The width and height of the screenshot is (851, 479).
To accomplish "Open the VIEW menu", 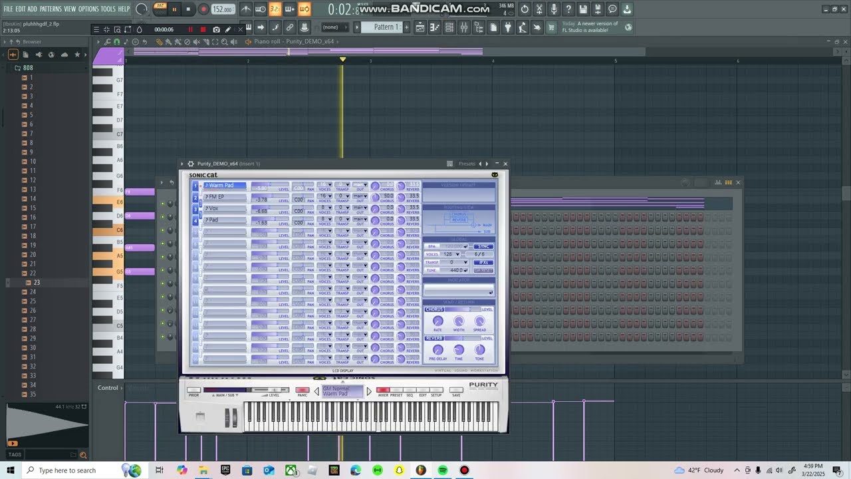I will [x=70, y=9].
